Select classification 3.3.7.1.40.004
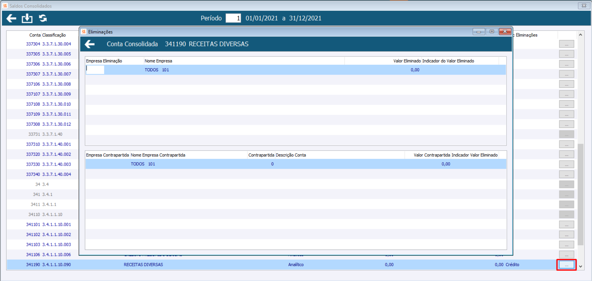The height and width of the screenshot is (281, 592). (x=56, y=174)
